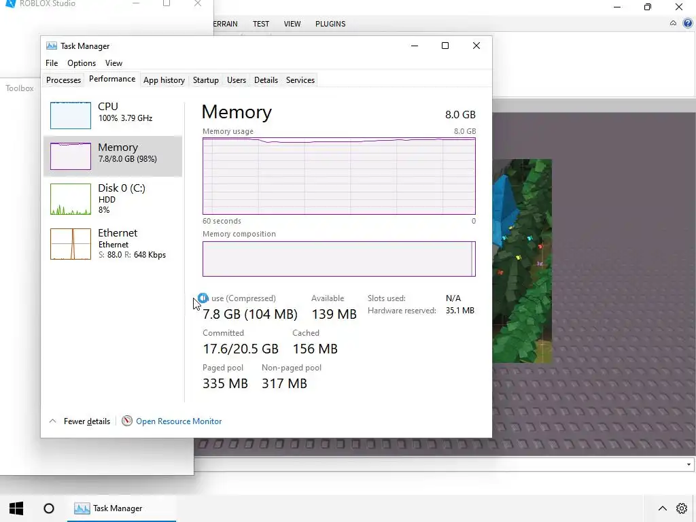Restore down the Roblox Studio main window
696x522 pixels.
[x=648, y=7]
